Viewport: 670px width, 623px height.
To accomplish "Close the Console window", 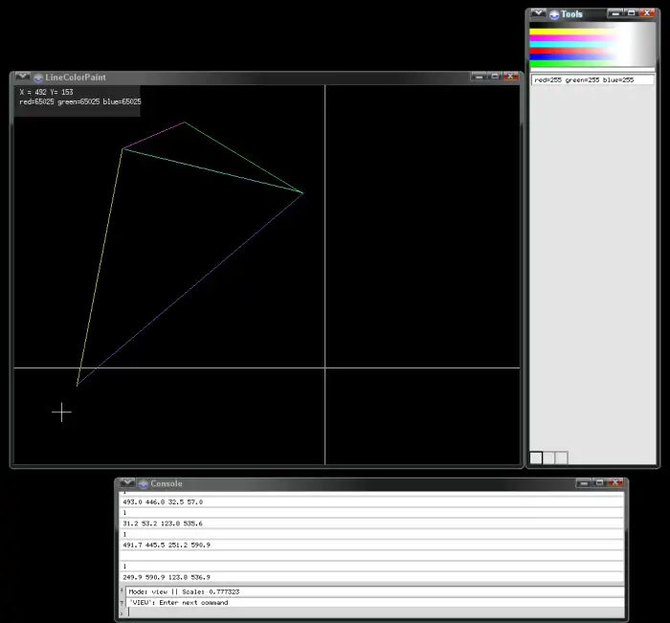I will click(x=615, y=483).
